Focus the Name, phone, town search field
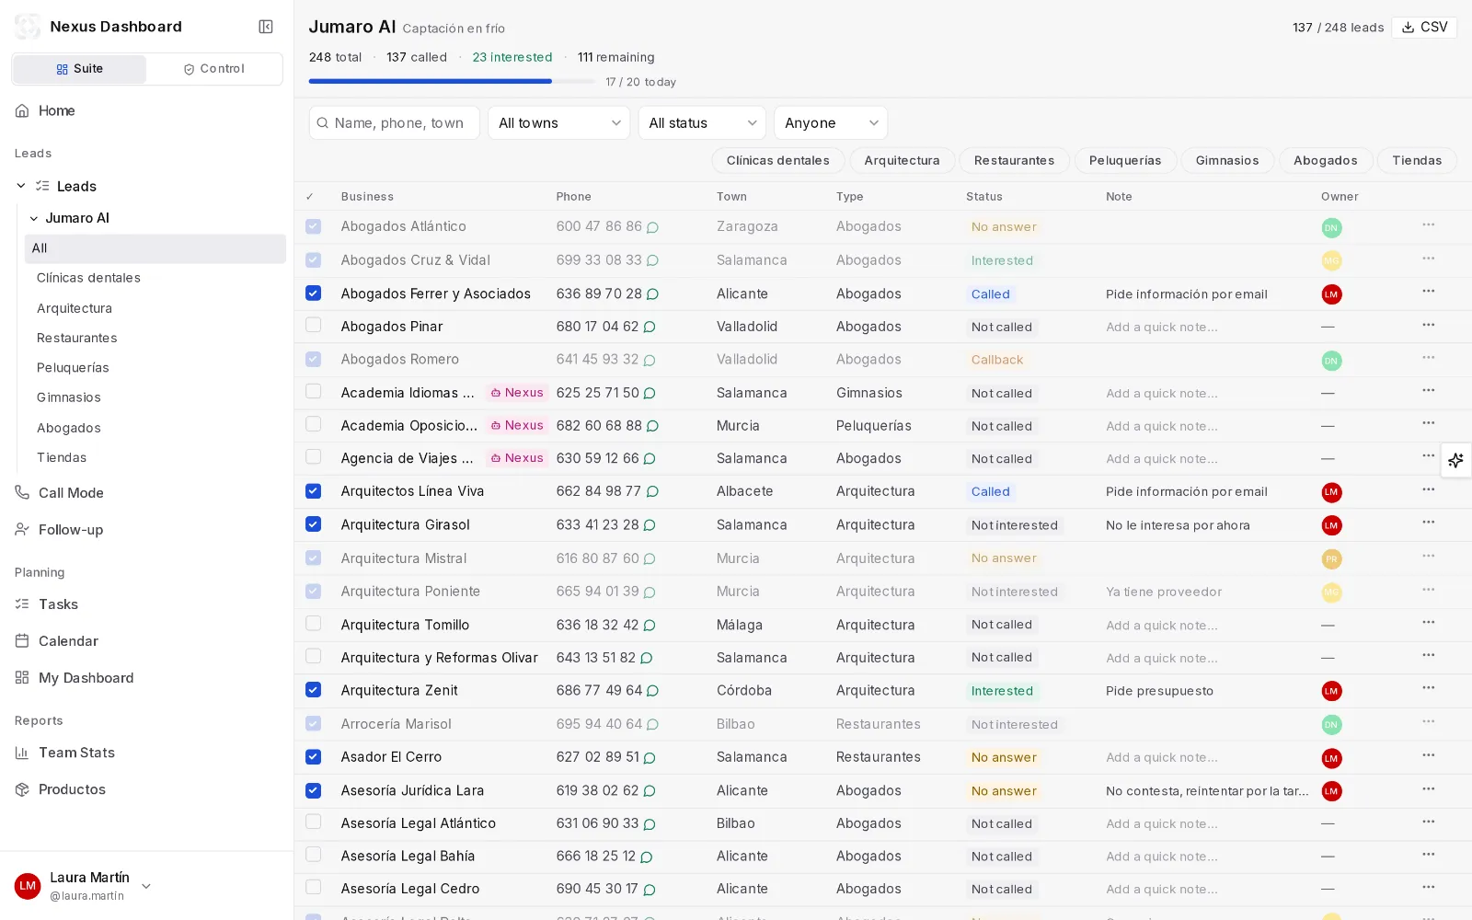This screenshot has height=920, width=1472. (x=395, y=122)
